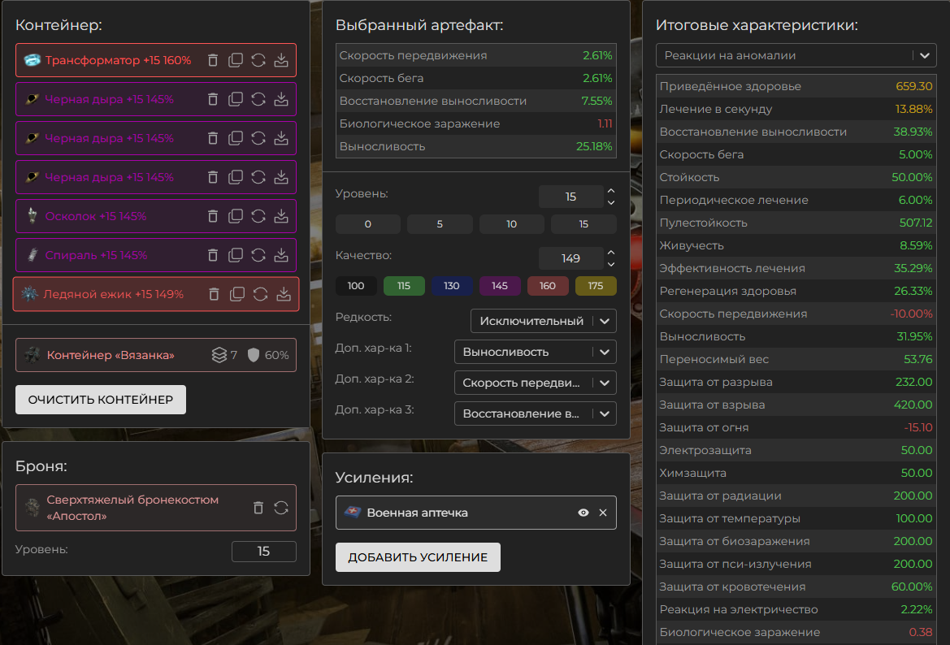Remove the Военная аптечка boost
Screen dimensions: 950x645
603,513
